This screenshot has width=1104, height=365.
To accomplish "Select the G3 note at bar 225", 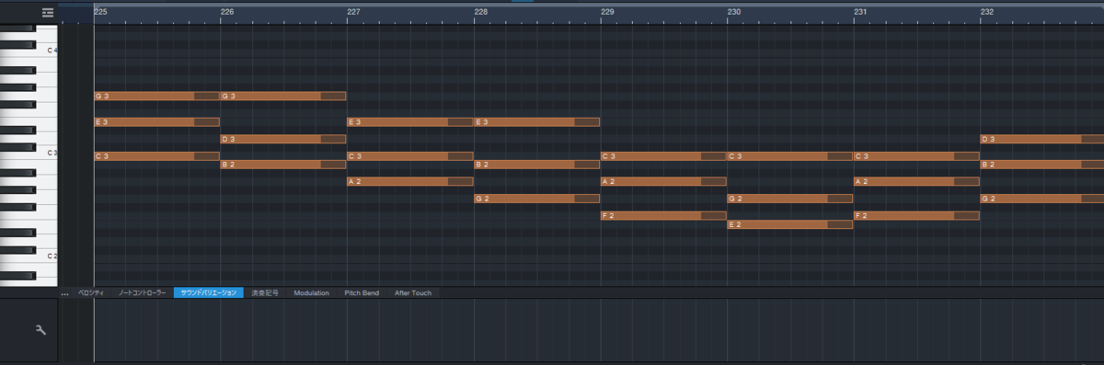I will pyautogui.click(x=156, y=96).
